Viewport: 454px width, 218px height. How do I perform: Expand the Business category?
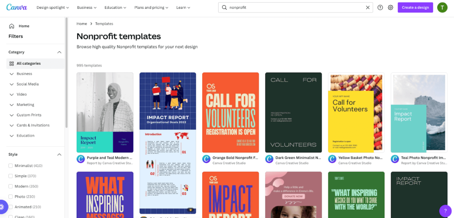click(12, 74)
